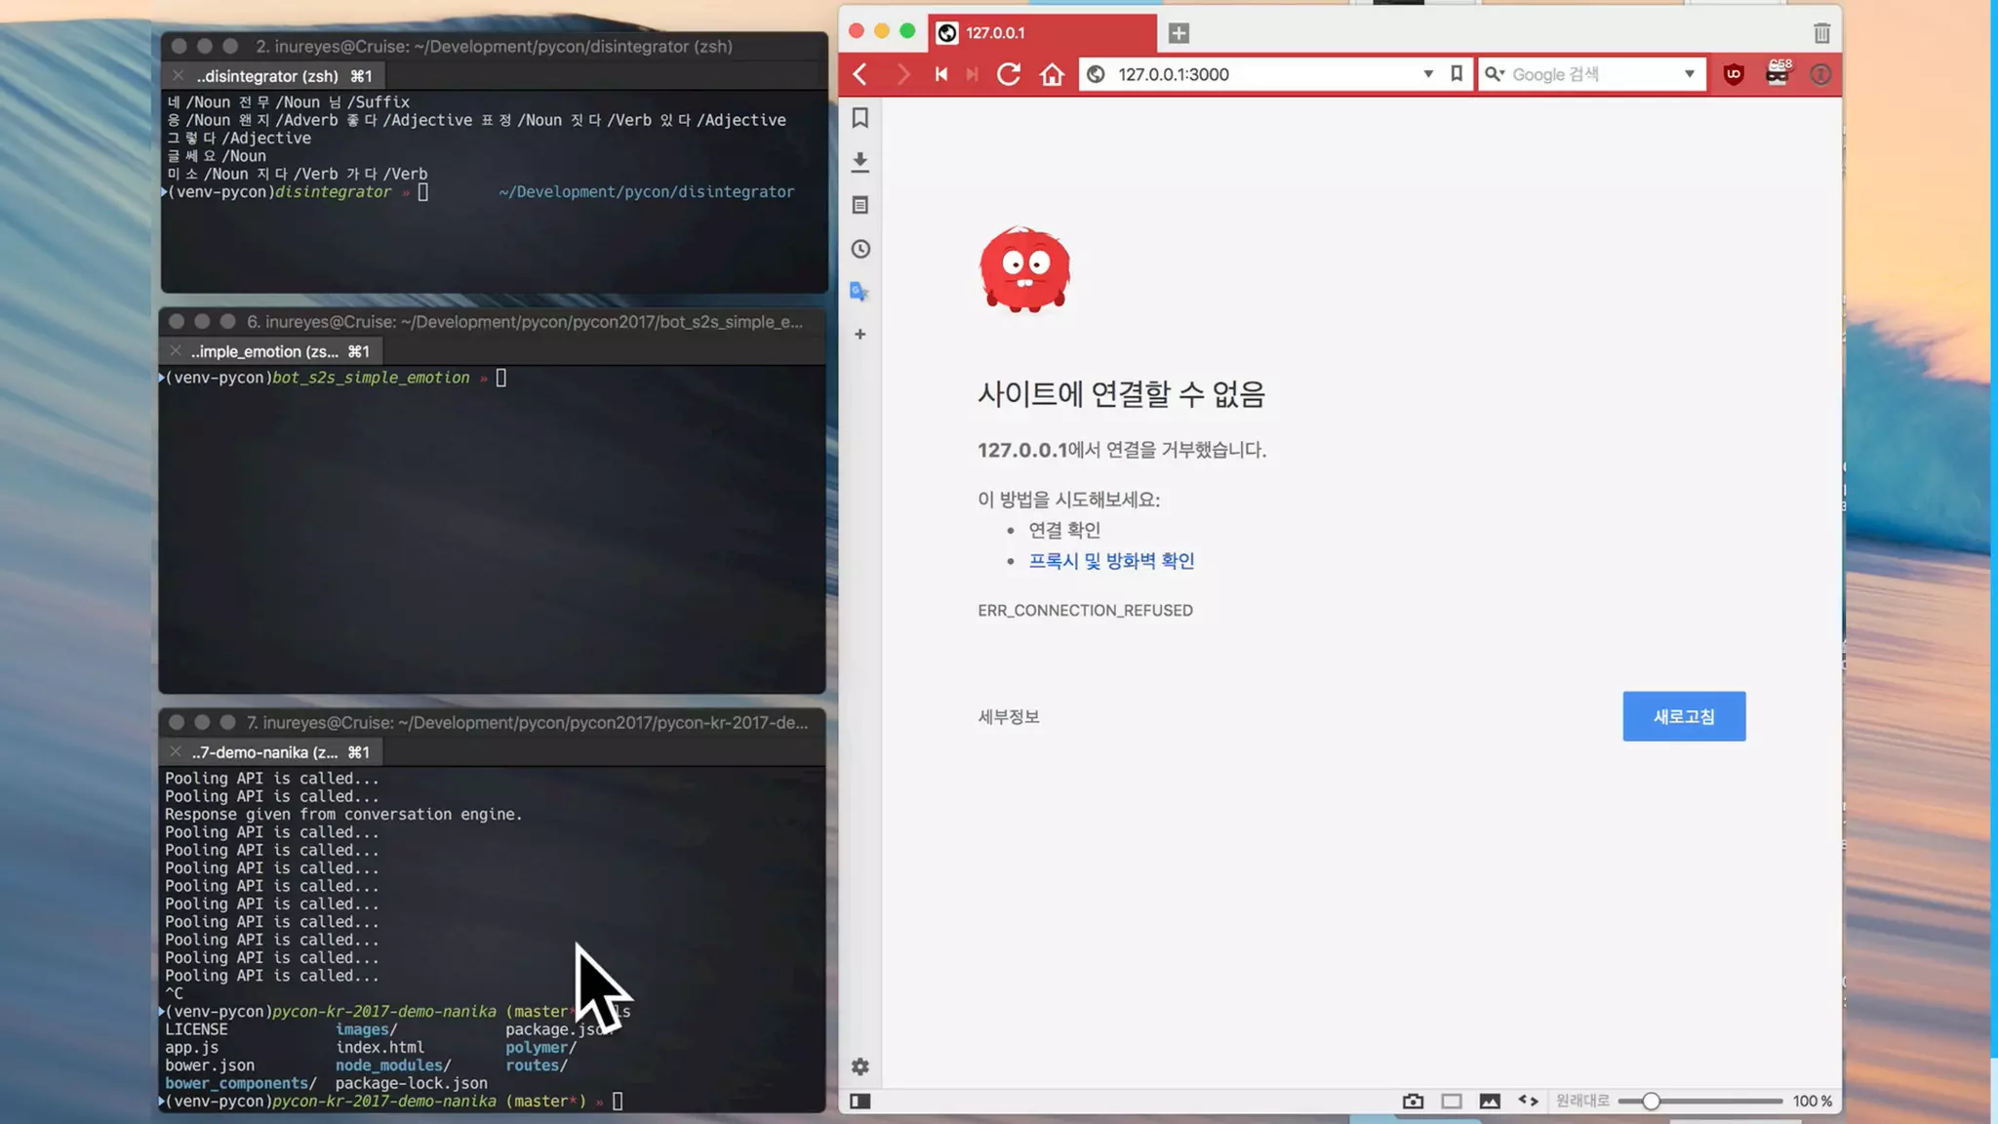1998x1124 pixels.
Task: Expand the Google search field dropdown arrow
Action: point(1690,74)
